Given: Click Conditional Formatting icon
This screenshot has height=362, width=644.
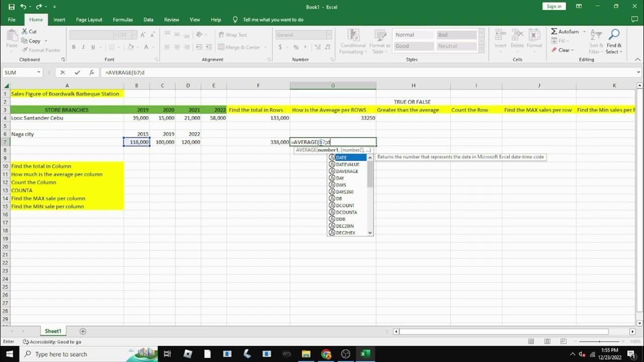Looking at the screenshot, I should (354, 35).
